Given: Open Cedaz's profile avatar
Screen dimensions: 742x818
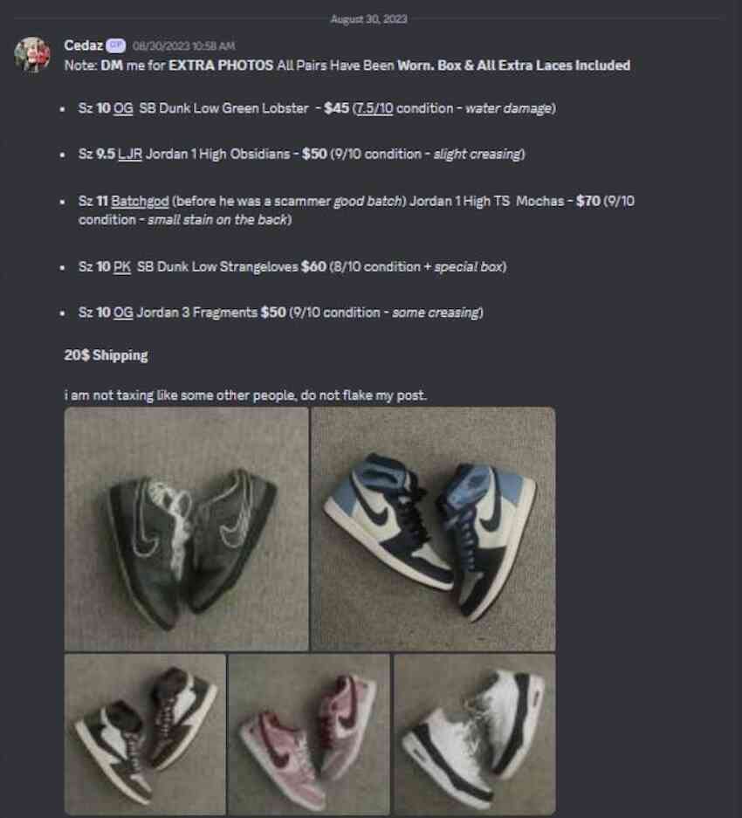Looking at the screenshot, I should coord(32,54).
